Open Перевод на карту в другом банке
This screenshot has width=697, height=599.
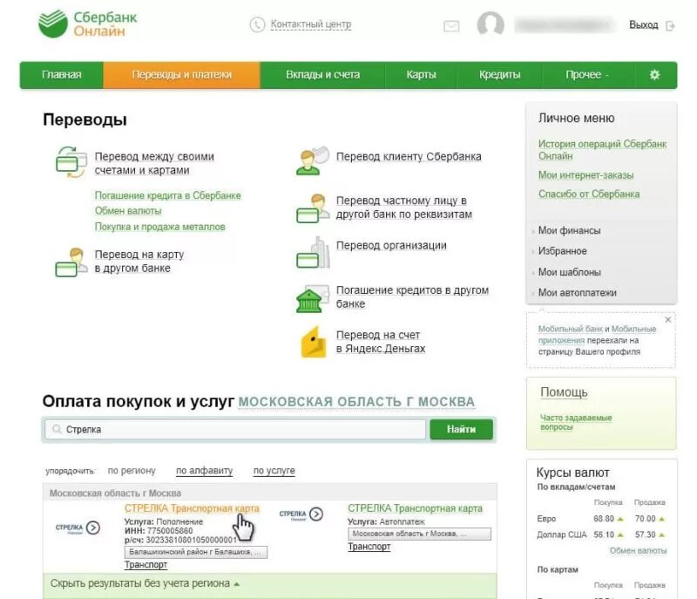click(x=139, y=261)
